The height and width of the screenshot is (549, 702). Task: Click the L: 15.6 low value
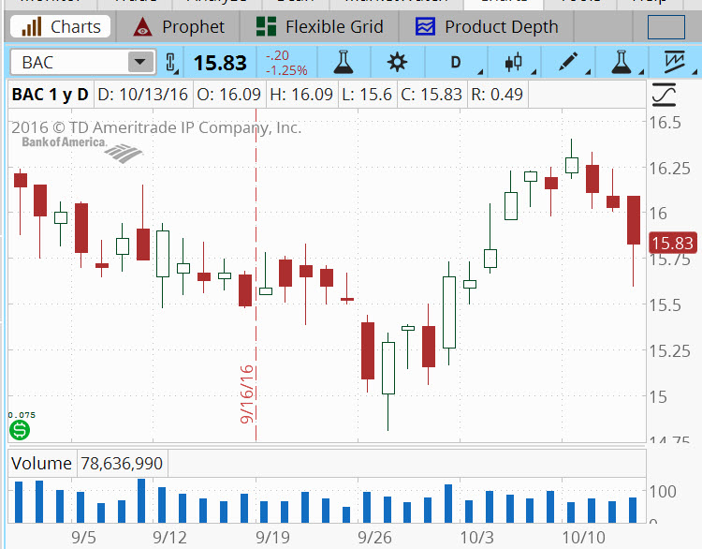(367, 95)
